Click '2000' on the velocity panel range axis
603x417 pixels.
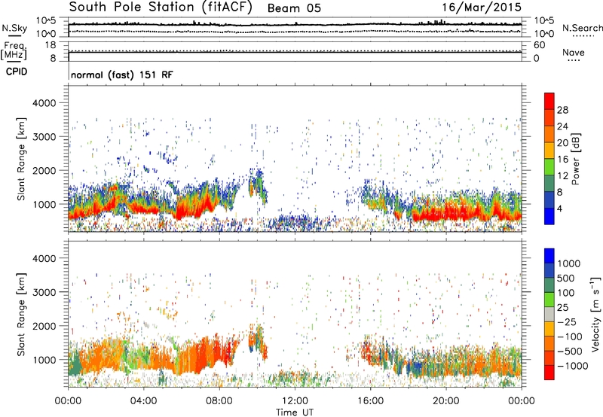click(x=44, y=326)
